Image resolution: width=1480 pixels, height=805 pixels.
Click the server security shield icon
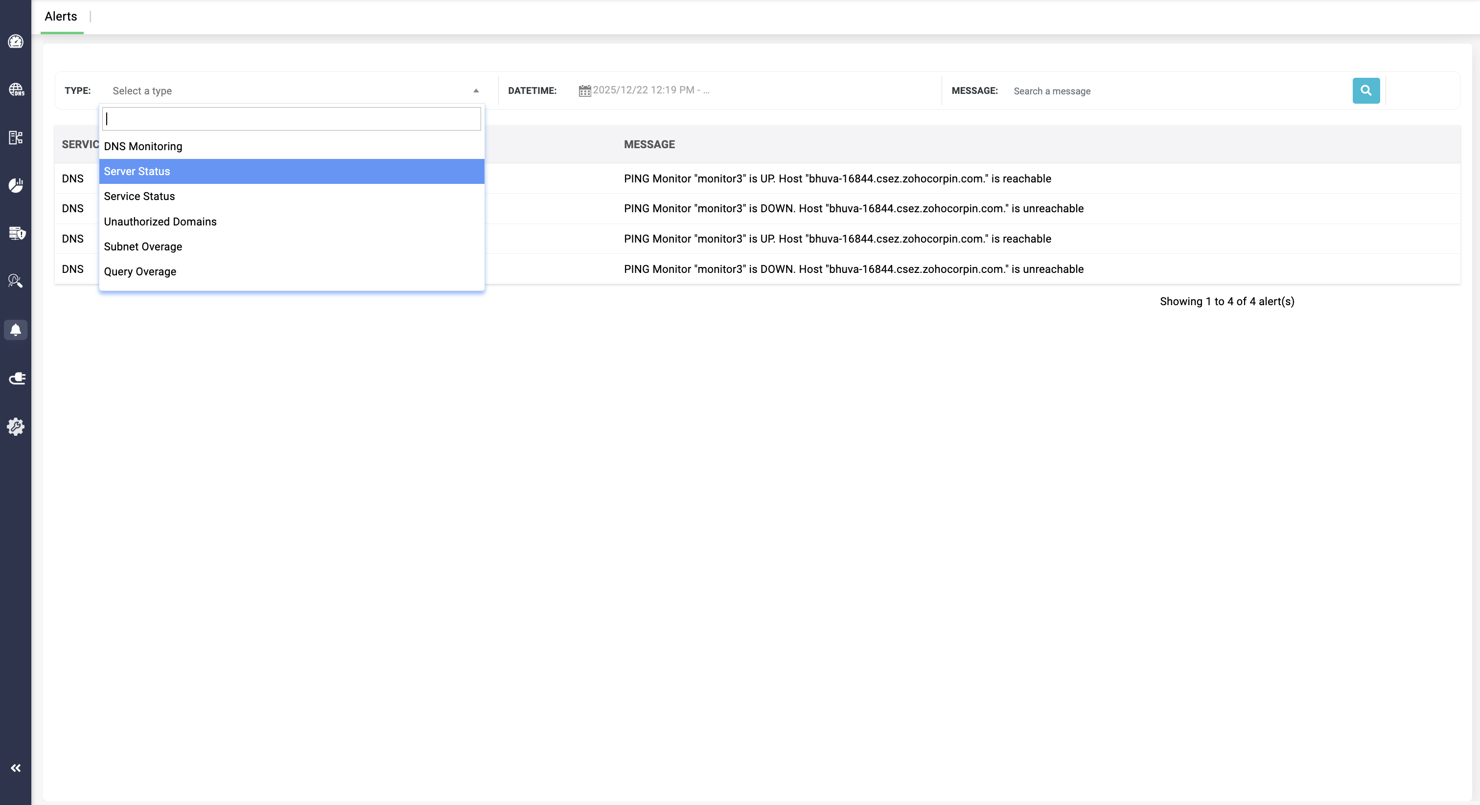[17, 233]
